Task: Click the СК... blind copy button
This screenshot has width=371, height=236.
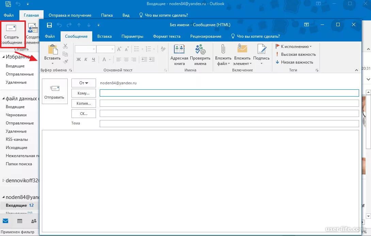Action: [x=84, y=114]
